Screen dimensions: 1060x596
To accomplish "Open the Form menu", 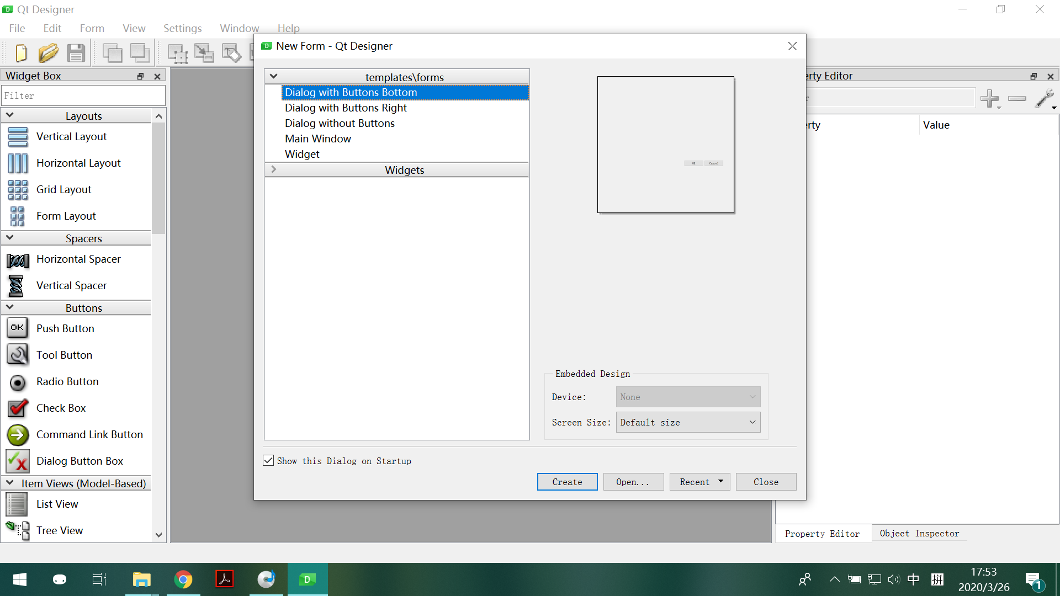I will pyautogui.click(x=92, y=28).
